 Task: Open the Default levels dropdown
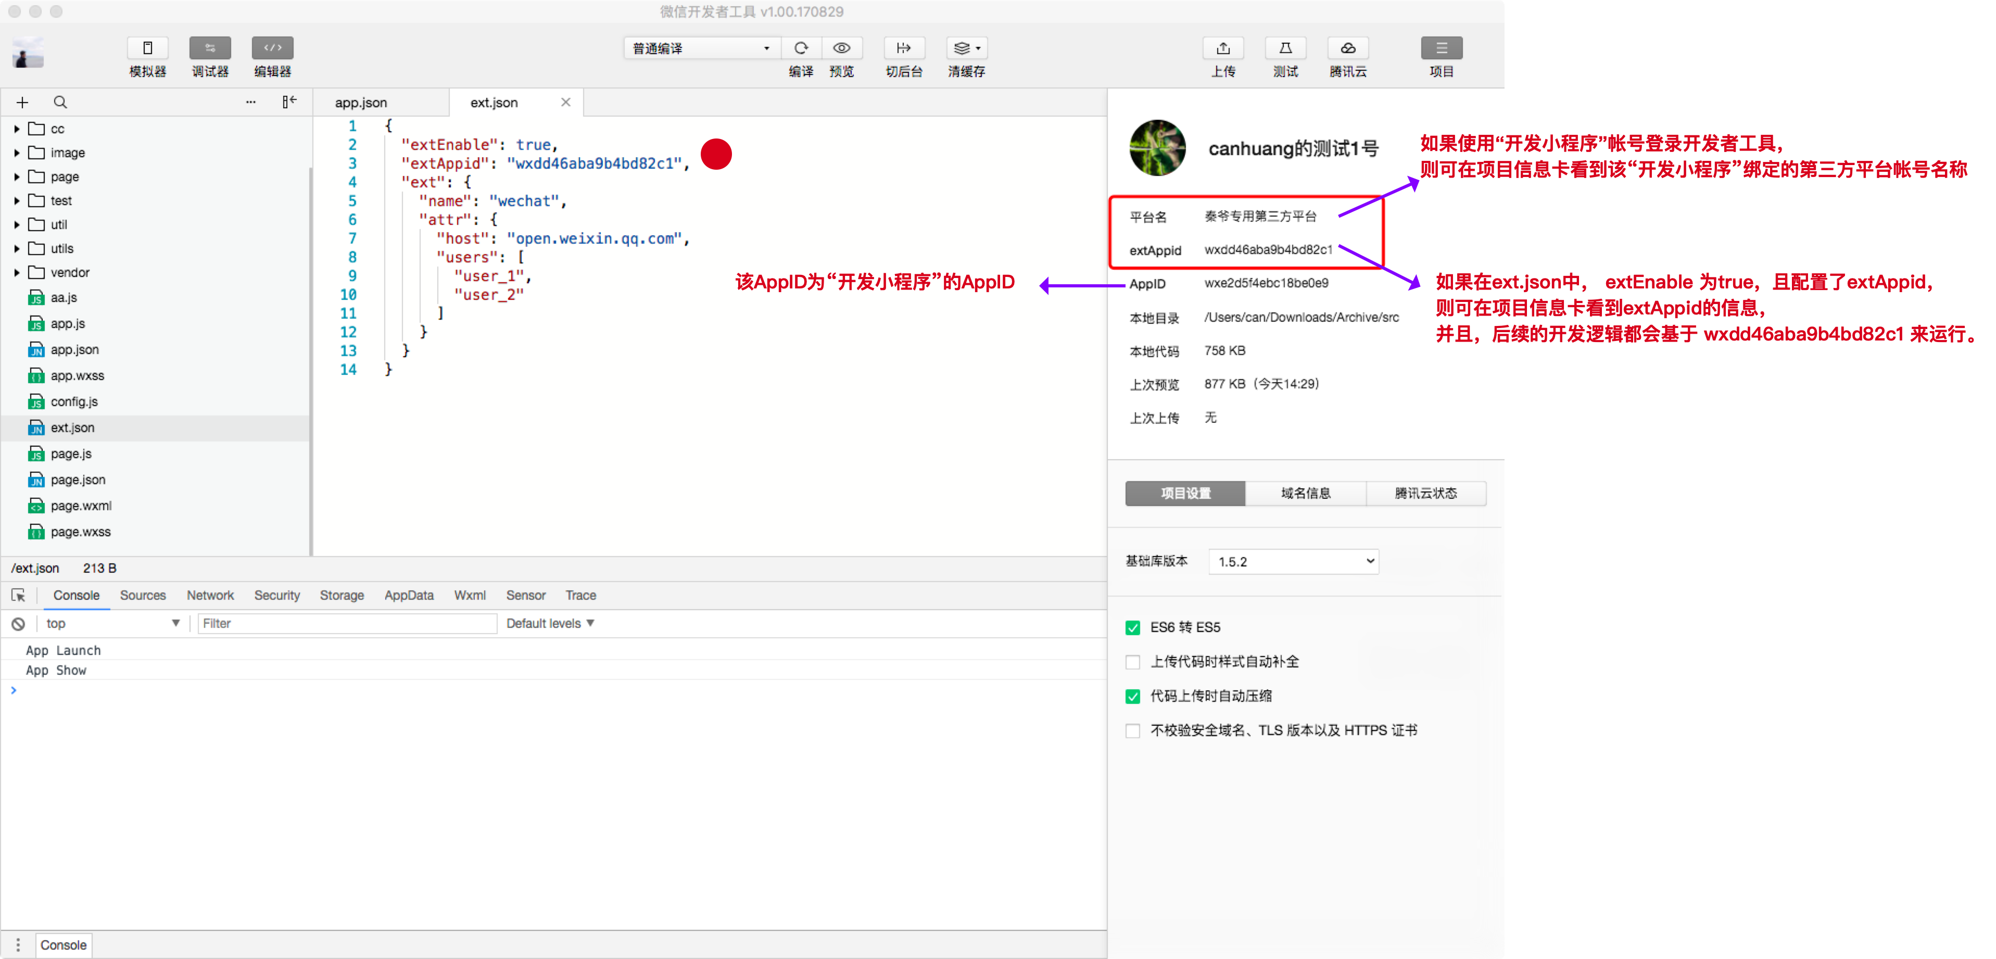point(550,624)
